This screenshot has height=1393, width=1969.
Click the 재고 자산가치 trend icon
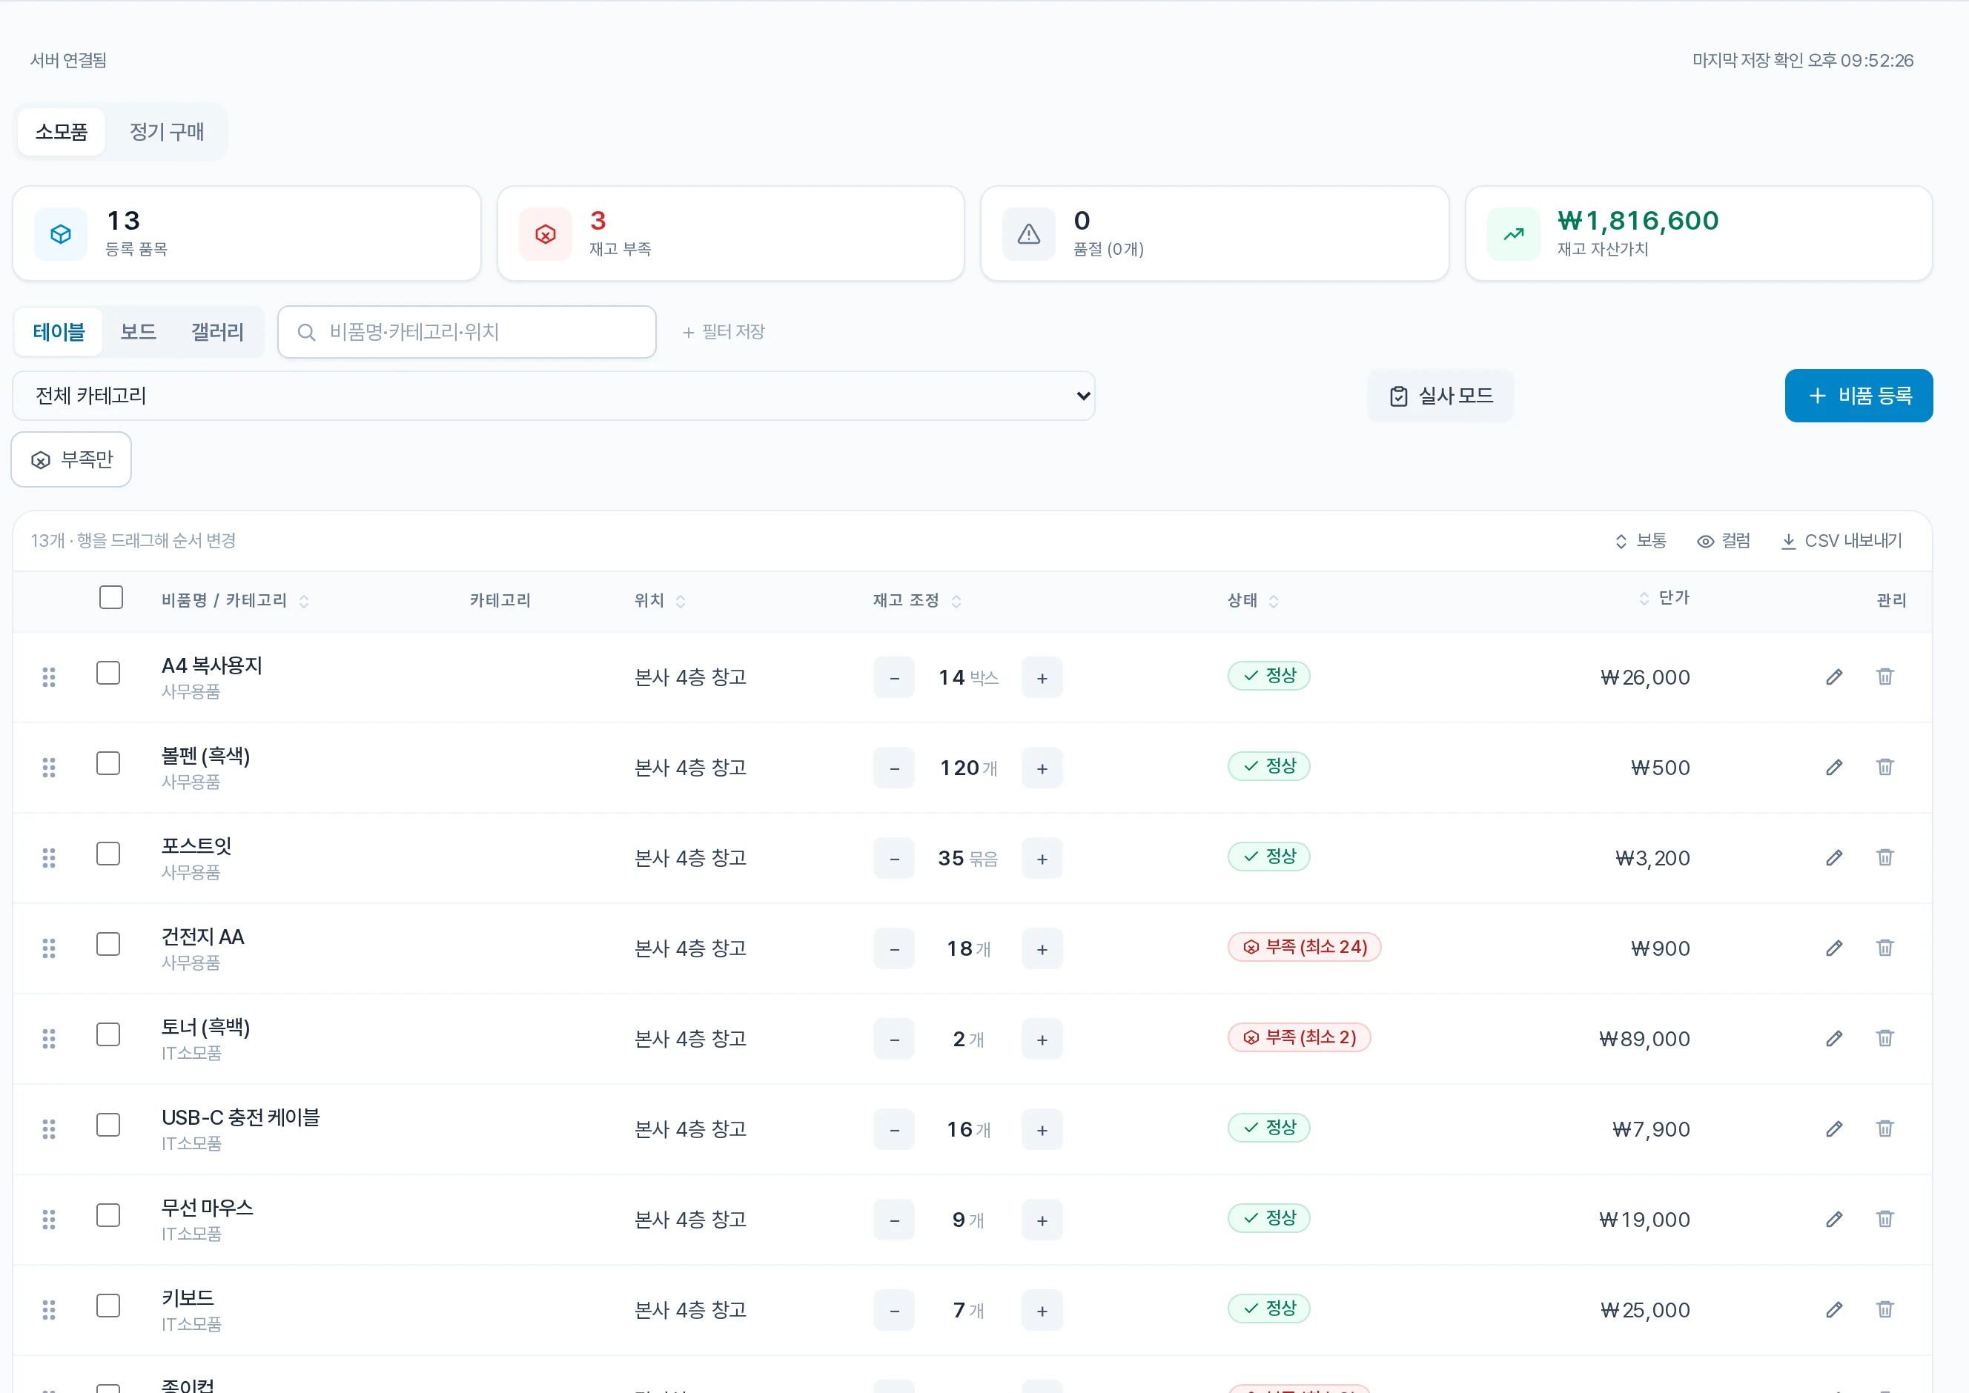1513,234
